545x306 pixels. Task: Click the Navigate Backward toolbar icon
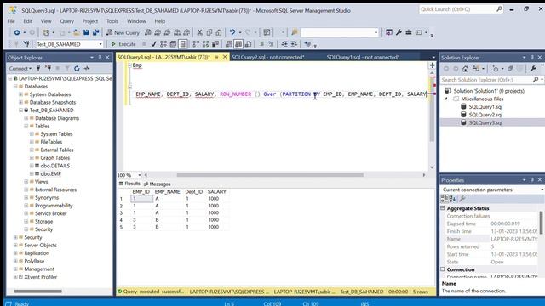(17, 32)
